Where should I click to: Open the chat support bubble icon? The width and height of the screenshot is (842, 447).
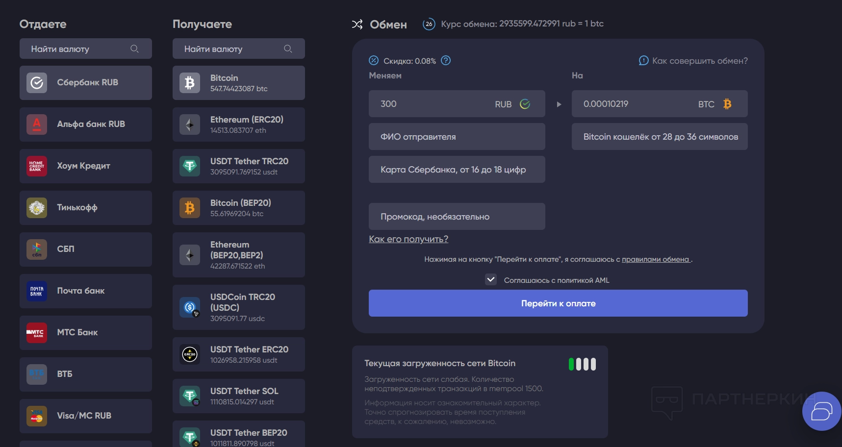[821, 411]
